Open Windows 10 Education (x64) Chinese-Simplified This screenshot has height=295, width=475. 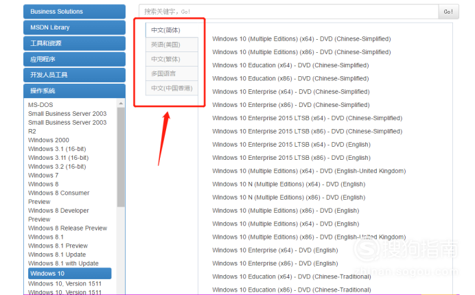(x=290, y=65)
